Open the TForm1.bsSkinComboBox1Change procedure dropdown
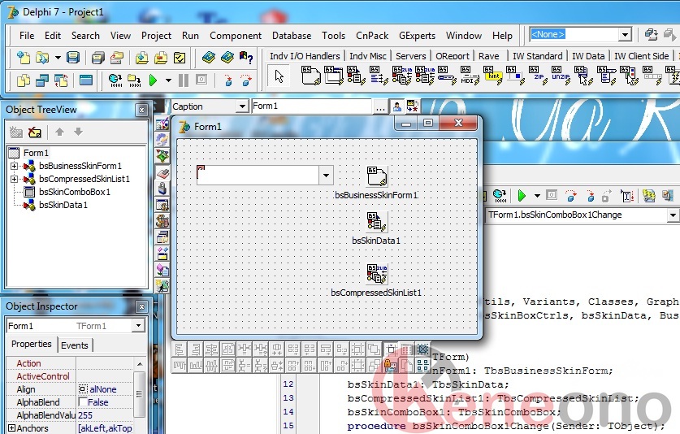The image size is (680, 434). click(x=672, y=215)
